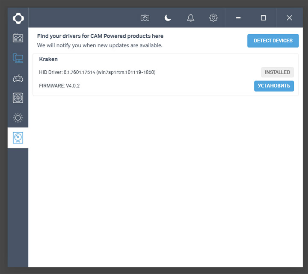
Task: Click the DETECT DEVICES button
Action: 273,41
